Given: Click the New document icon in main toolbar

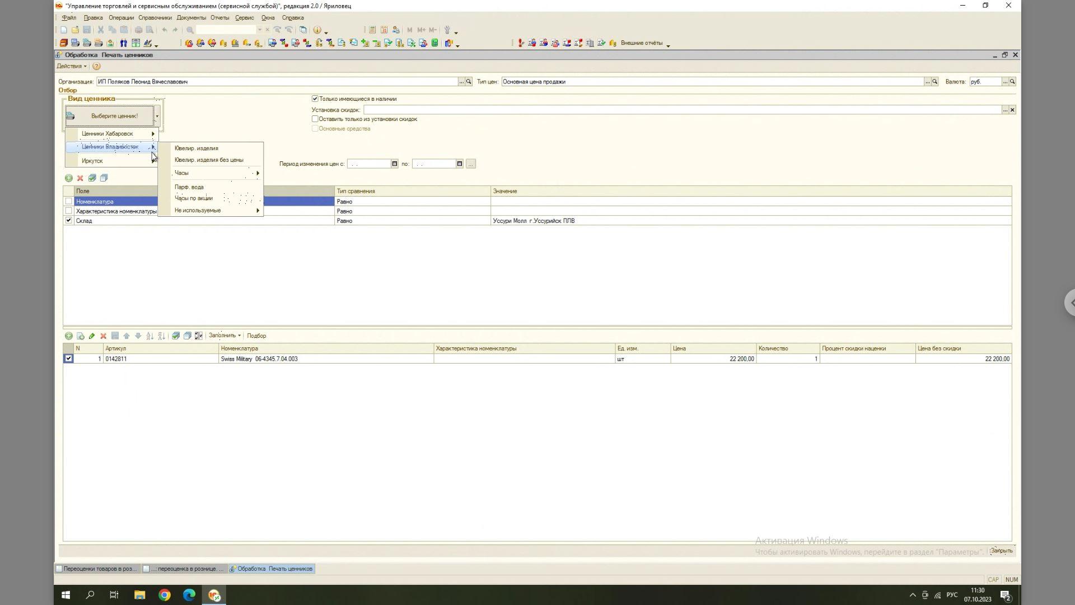Looking at the screenshot, I should tap(64, 30).
